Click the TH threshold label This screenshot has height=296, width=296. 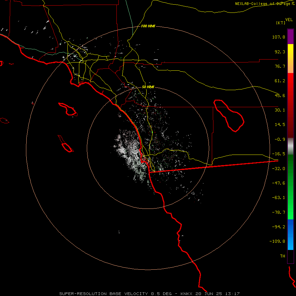pos(283,256)
